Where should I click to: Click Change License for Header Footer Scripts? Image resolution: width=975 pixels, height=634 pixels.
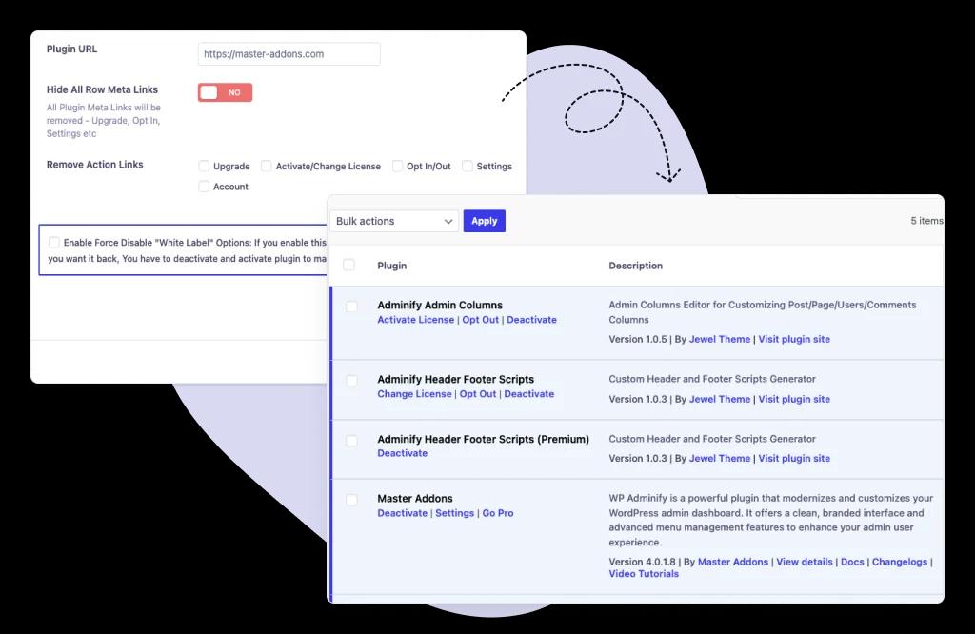click(x=414, y=394)
